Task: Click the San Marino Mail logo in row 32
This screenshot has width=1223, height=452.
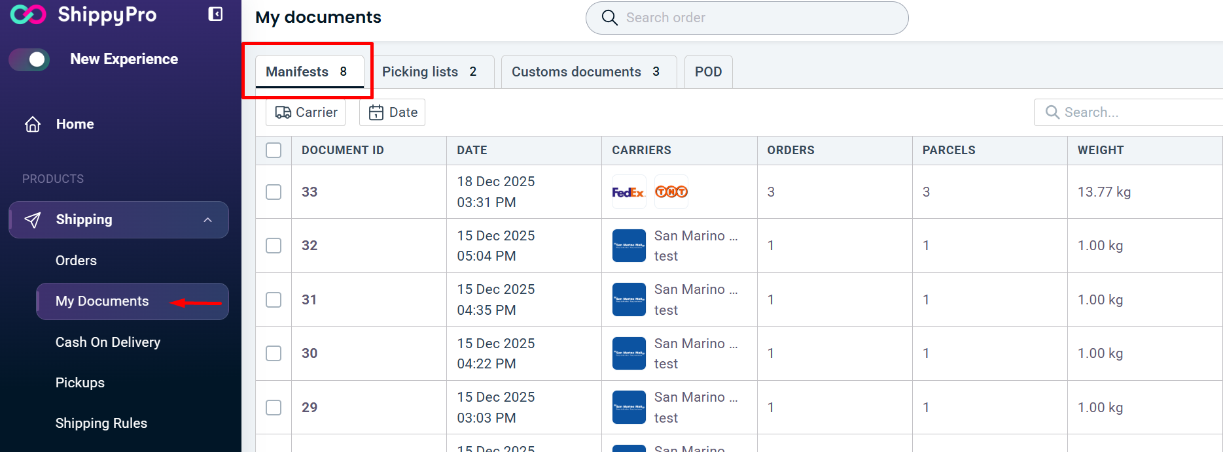Action: point(629,246)
